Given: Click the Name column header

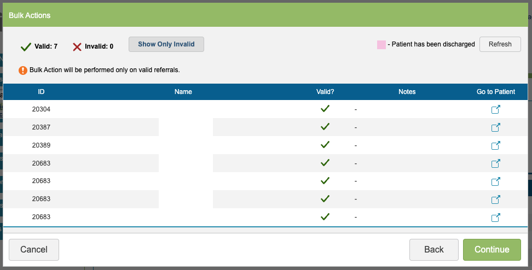Looking at the screenshot, I should coord(183,92).
